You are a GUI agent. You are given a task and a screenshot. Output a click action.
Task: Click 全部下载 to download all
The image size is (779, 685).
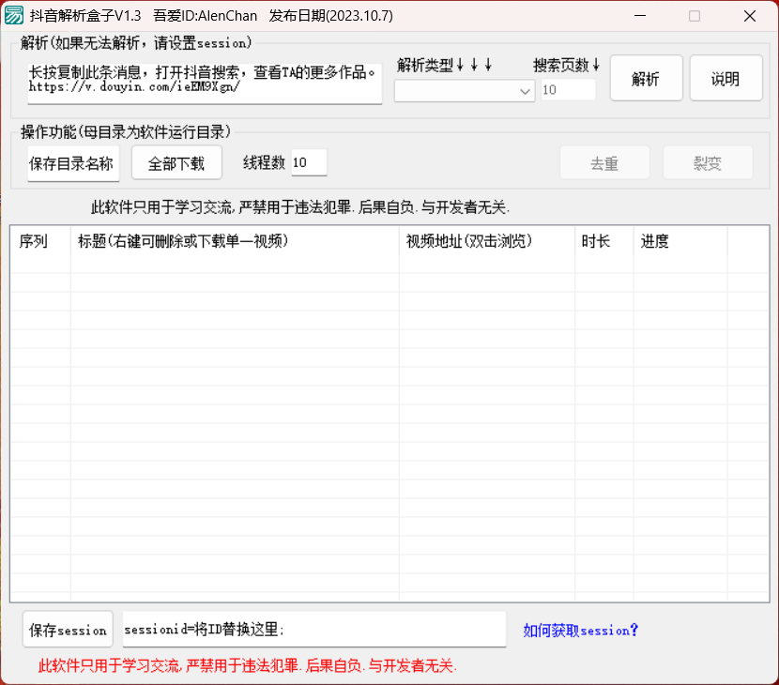pos(176,163)
